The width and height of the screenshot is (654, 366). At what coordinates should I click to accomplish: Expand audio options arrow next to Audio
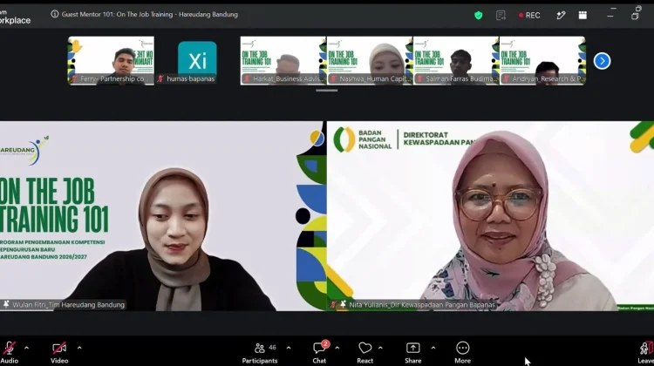tap(27, 348)
